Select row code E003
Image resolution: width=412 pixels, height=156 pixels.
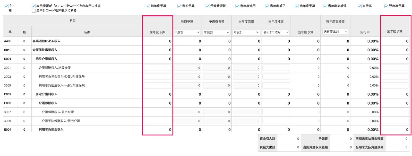click(x=8, y=103)
